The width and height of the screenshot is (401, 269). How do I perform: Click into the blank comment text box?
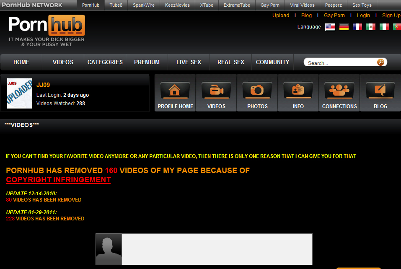217,249
